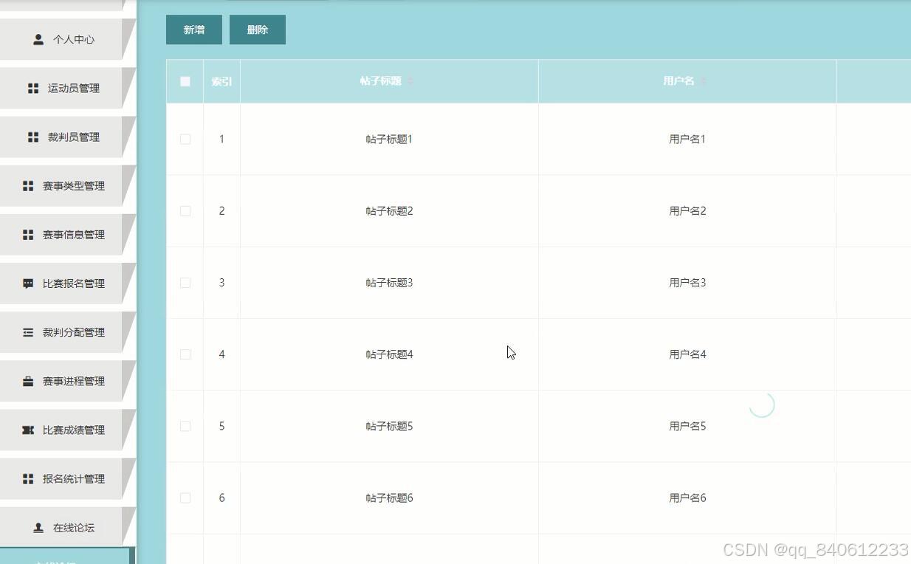The image size is (911, 564).
Task: Click the grid icon beside 报名统计管理
Action: point(28,479)
